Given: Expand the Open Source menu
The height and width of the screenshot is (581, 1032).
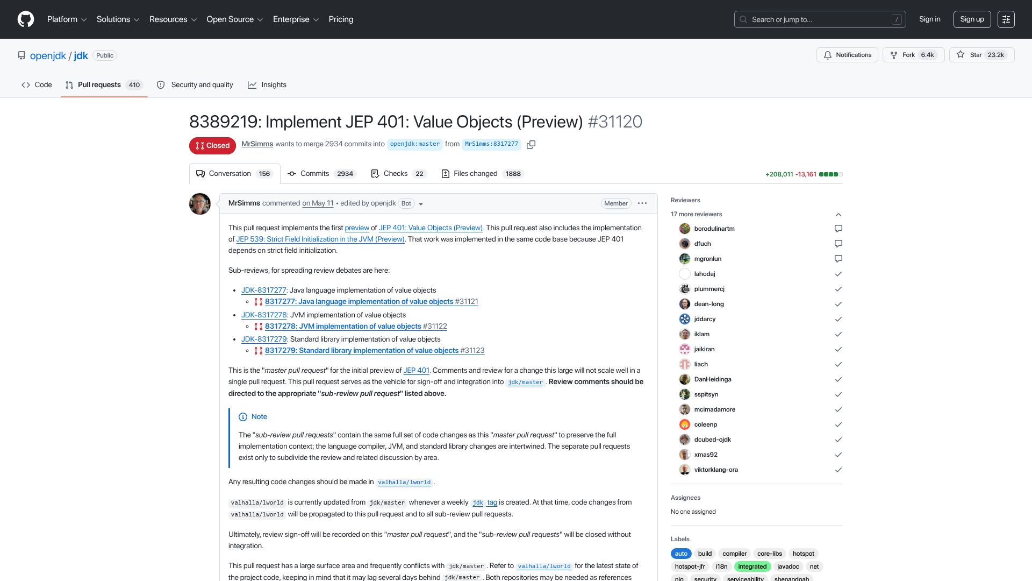Looking at the screenshot, I should 235,19.
